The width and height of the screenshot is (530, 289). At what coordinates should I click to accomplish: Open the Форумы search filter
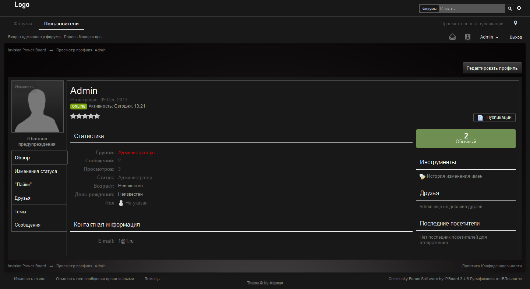coord(429,9)
